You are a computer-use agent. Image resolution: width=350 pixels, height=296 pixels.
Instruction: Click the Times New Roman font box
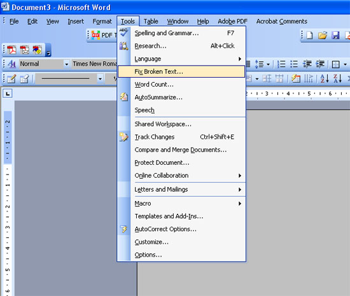94,64
